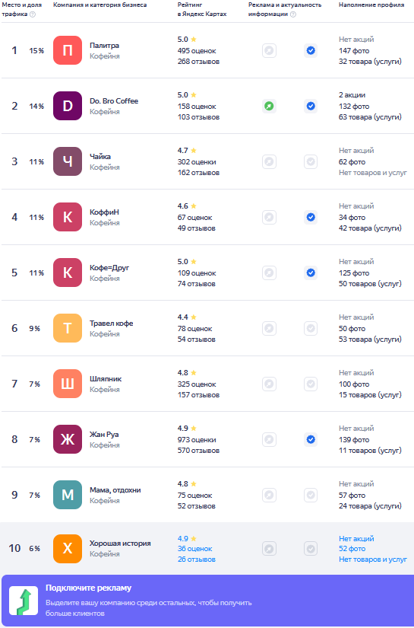The height and width of the screenshot is (628, 414).
Task: Click the help icon next to 'трафика' header
Action: [33, 14]
